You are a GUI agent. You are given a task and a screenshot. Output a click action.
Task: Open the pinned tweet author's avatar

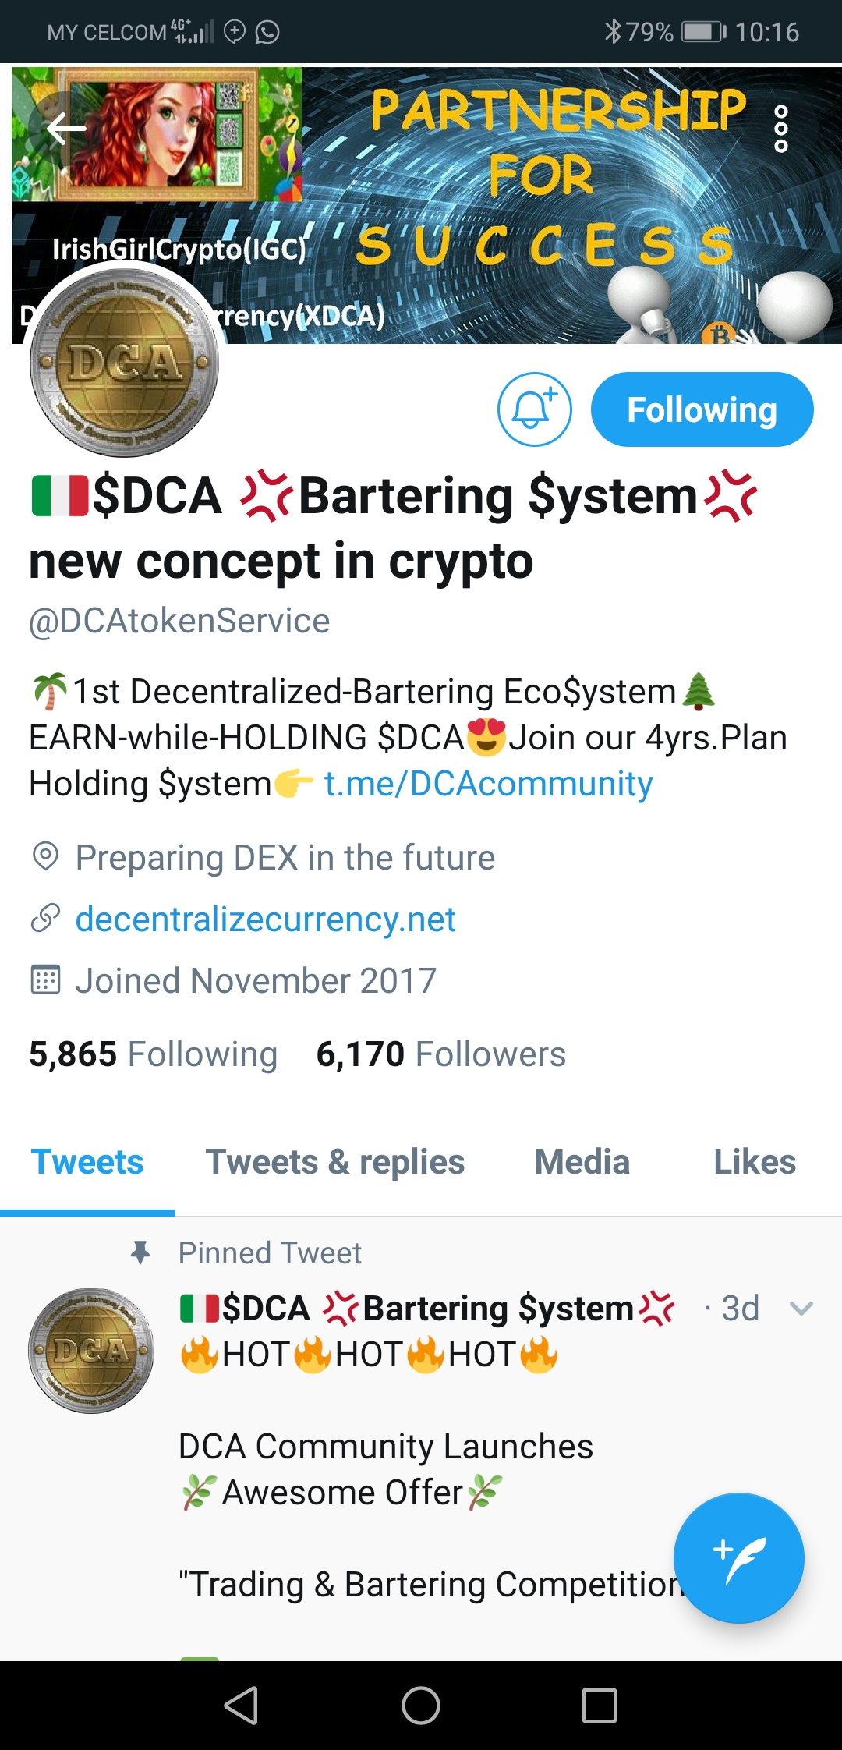(x=91, y=1350)
